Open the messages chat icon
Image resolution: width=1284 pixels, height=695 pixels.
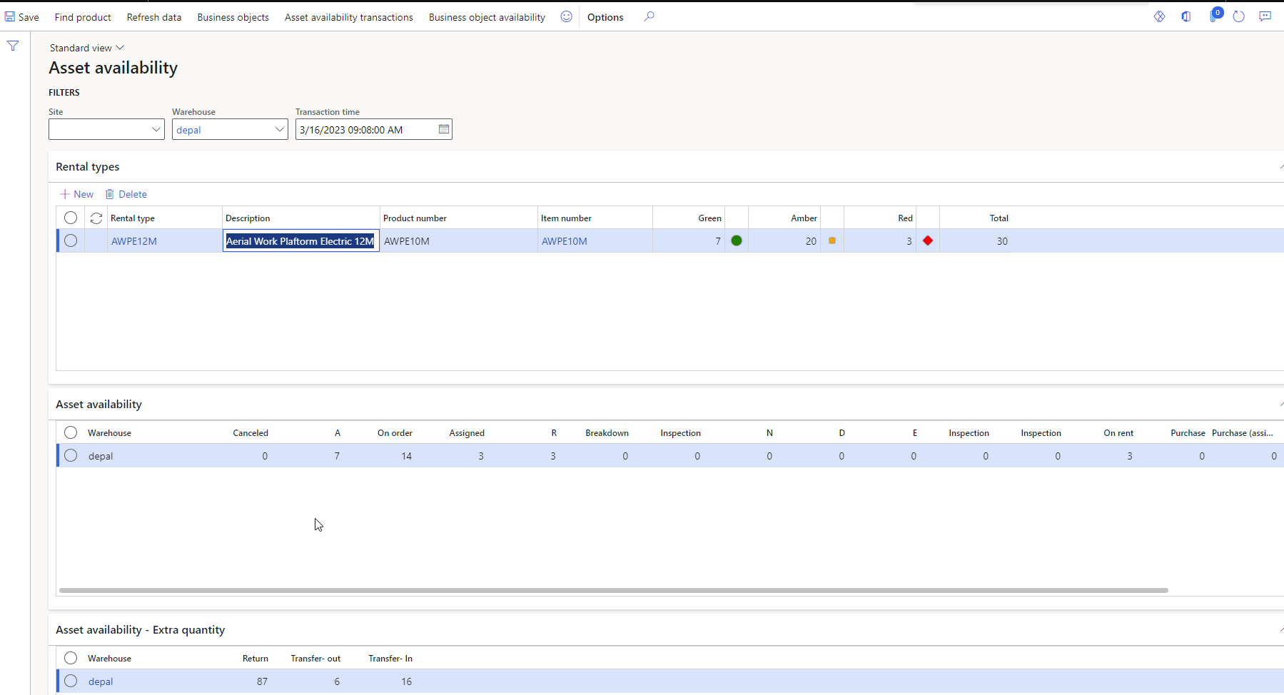(1265, 16)
